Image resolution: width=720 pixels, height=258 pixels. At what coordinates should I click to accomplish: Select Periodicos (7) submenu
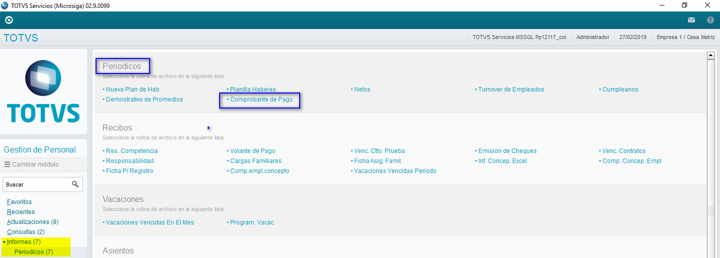(x=34, y=252)
